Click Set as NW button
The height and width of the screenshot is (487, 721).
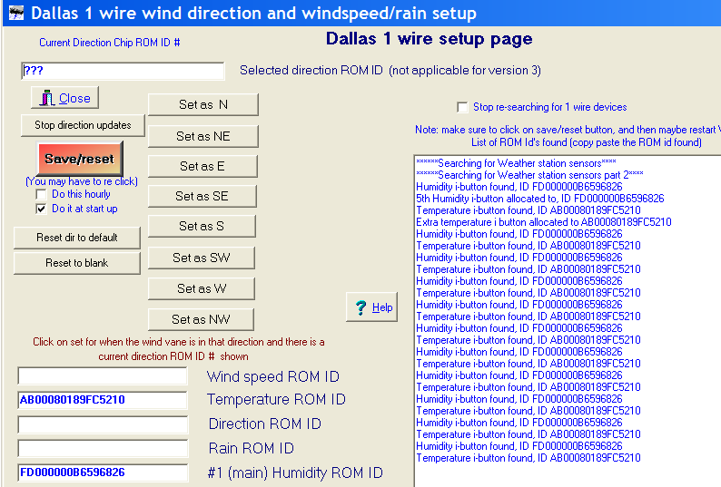pyautogui.click(x=201, y=319)
